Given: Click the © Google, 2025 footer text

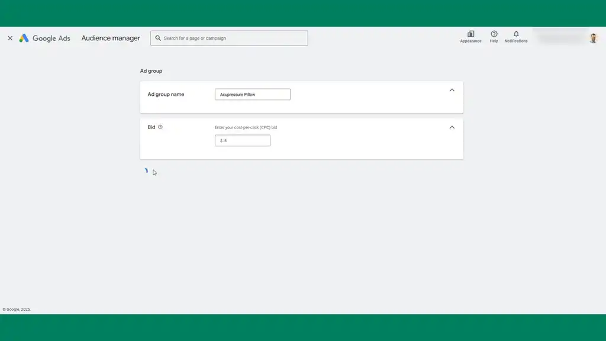Looking at the screenshot, I should [x=18, y=308].
